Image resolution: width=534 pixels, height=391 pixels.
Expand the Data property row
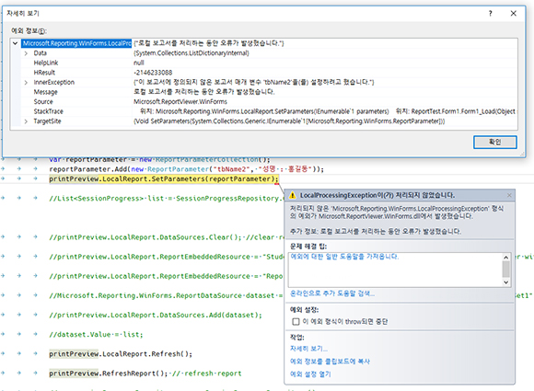click(x=26, y=53)
